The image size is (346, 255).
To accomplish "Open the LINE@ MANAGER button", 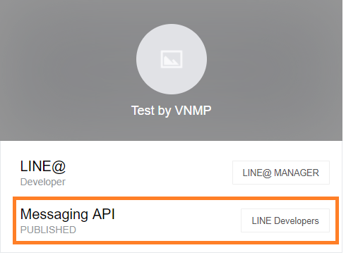I will tap(281, 173).
